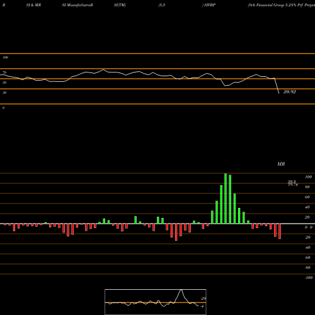Click the '(5,5' parameter text in header

(162, 5)
